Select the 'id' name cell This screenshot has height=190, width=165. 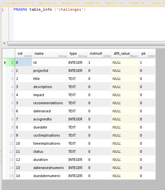(50, 62)
